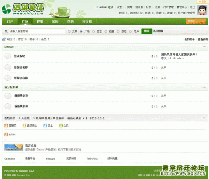Open the 设置 dropdown

point(121,7)
